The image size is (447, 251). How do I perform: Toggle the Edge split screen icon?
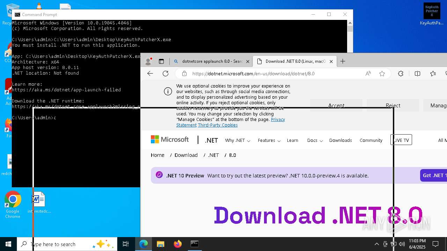tap(417, 74)
